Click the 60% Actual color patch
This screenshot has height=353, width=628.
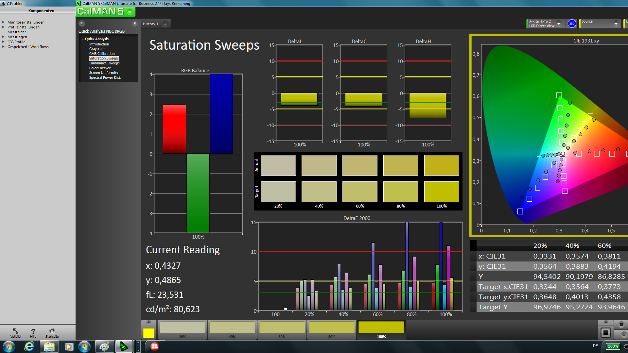point(360,165)
